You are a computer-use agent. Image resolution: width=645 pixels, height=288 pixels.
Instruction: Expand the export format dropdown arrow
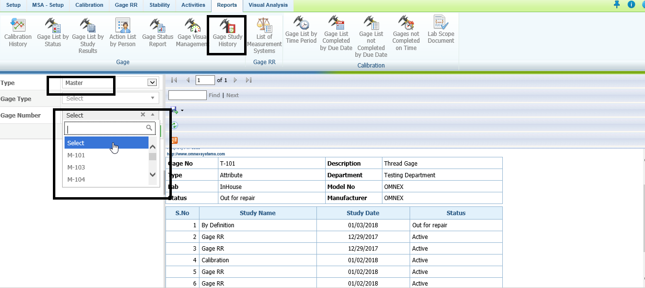(182, 111)
